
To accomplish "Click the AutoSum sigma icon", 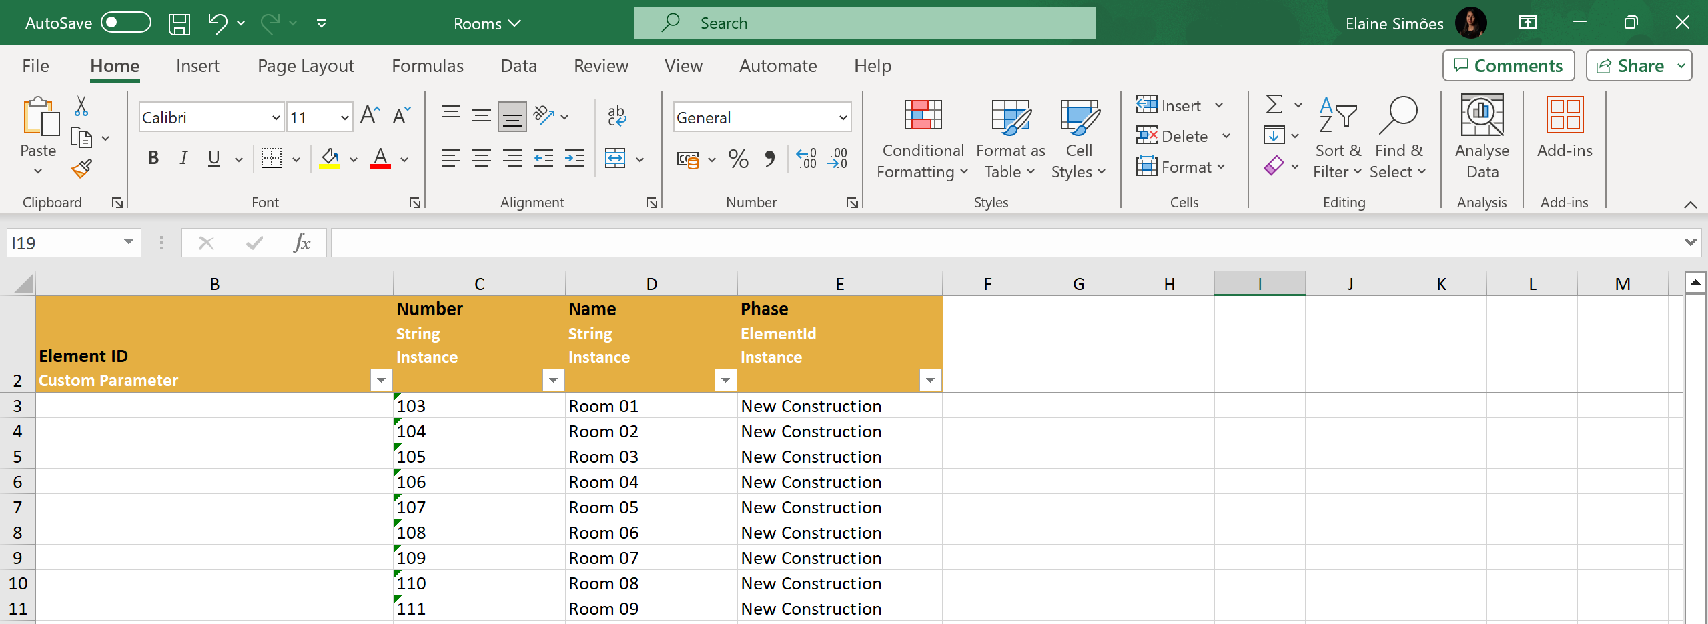I will click(x=1274, y=105).
